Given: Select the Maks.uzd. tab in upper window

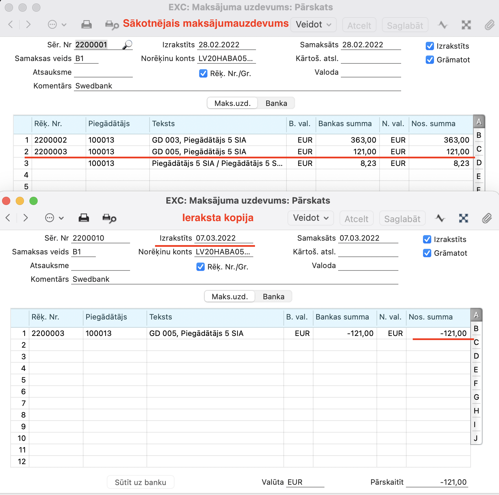Looking at the screenshot, I should (232, 103).
